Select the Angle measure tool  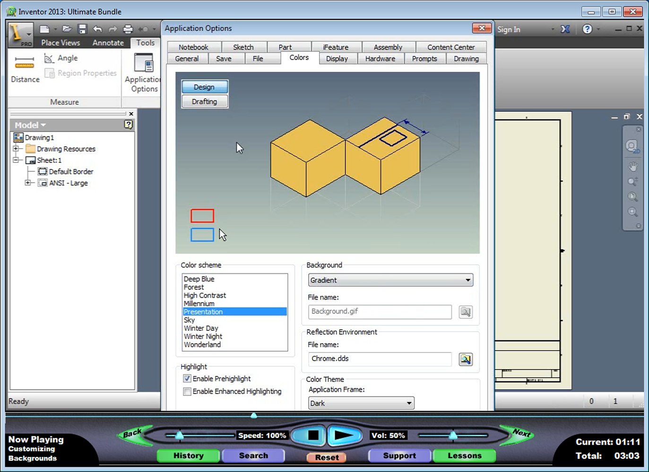pos(61,58)
